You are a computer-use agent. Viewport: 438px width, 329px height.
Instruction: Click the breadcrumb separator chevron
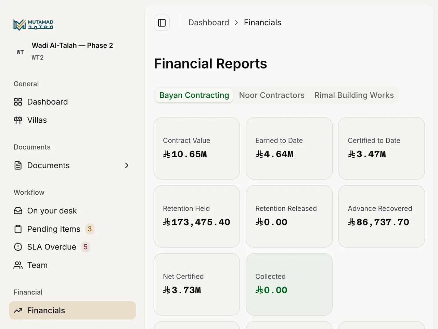pos(236,23)
